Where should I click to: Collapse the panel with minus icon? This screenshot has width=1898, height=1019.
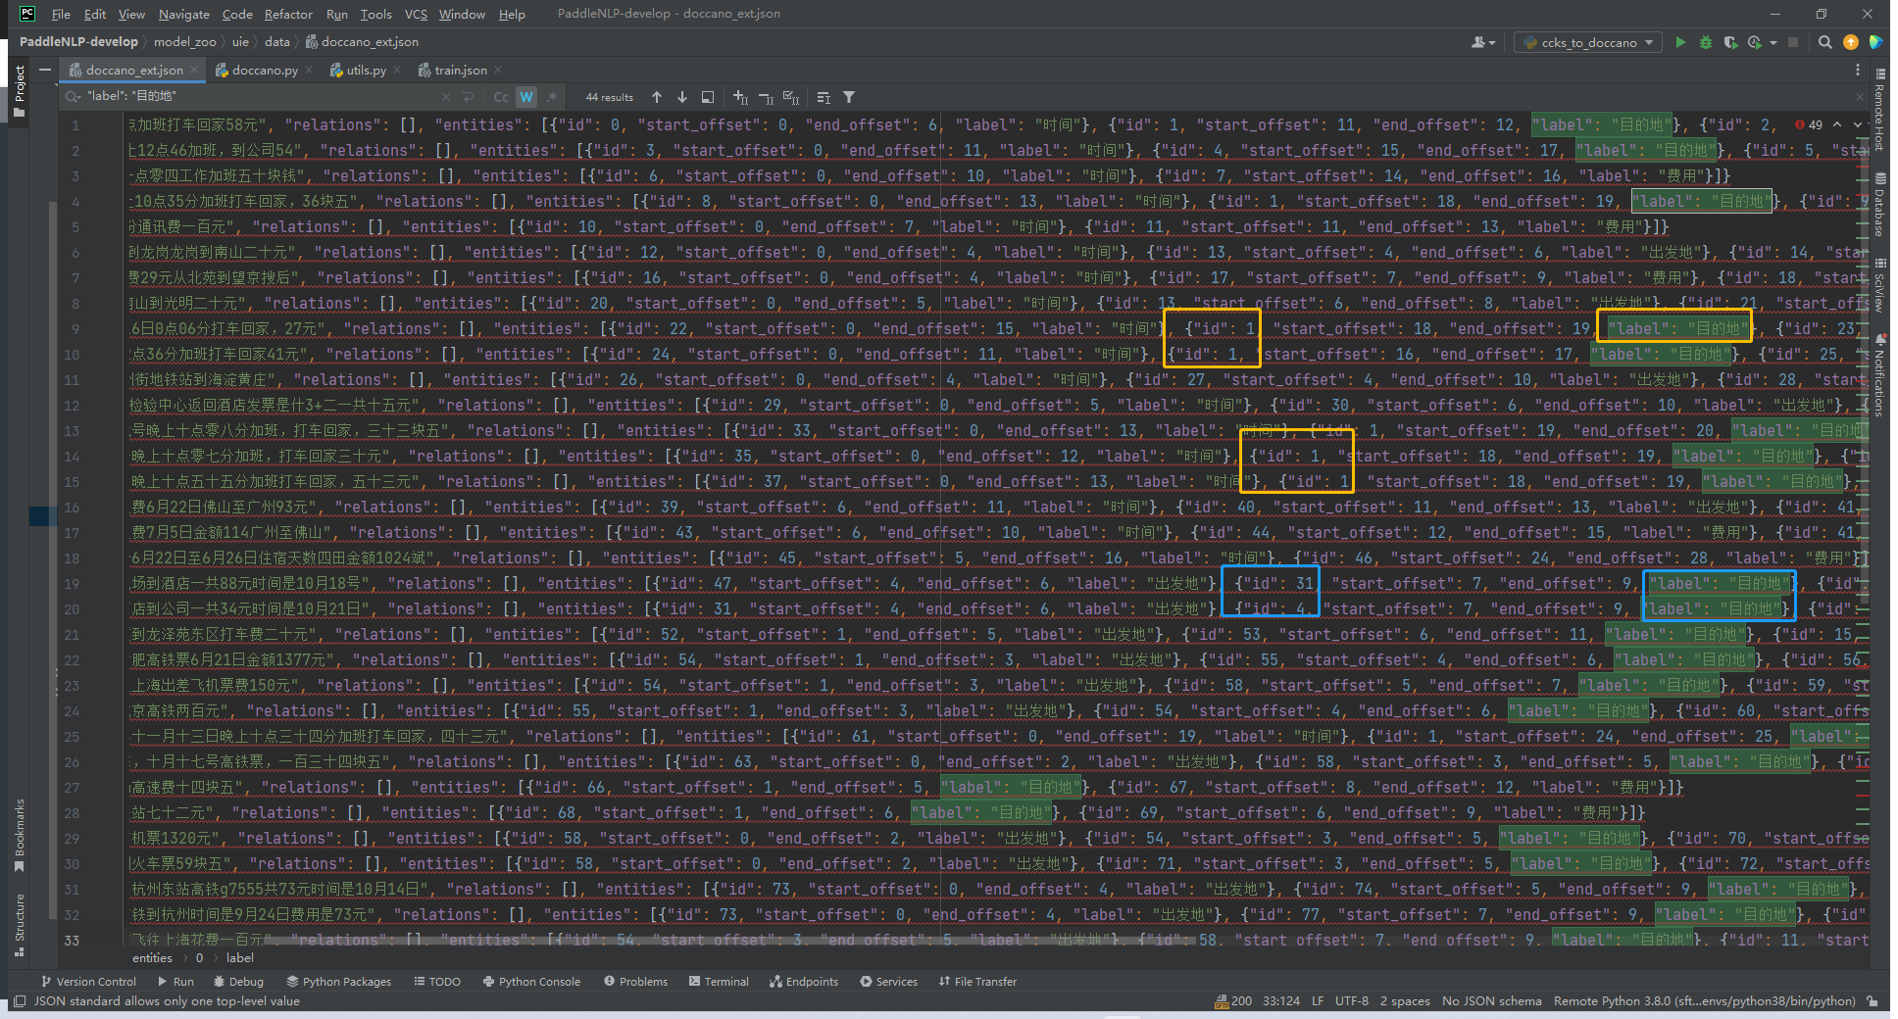pos(44,70)
